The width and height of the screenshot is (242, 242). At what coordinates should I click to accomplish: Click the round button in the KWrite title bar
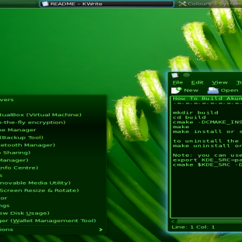186,75
